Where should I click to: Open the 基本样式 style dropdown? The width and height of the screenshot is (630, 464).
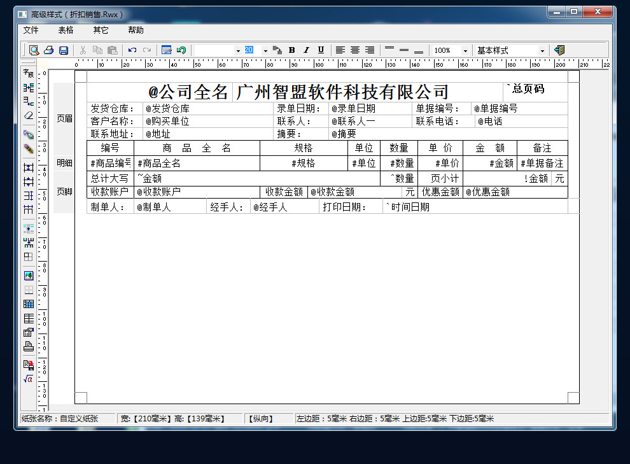(x=542, y=51)
